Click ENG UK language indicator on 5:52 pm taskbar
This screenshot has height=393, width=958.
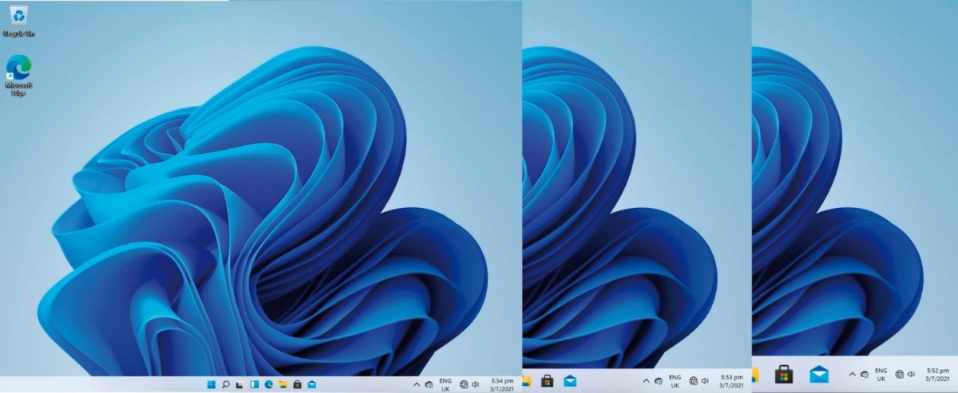881,374
